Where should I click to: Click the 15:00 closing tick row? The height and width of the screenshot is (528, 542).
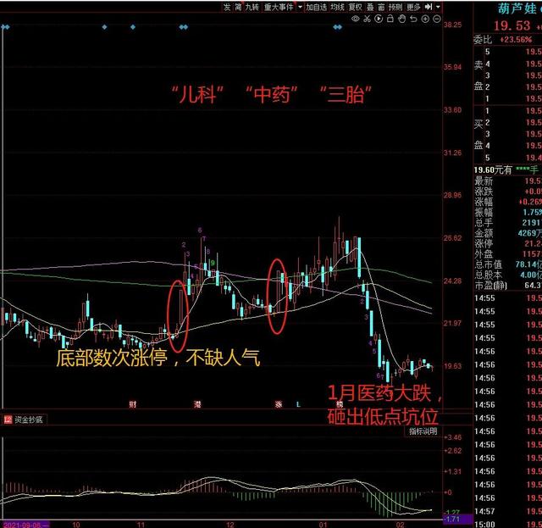(507, 524)
